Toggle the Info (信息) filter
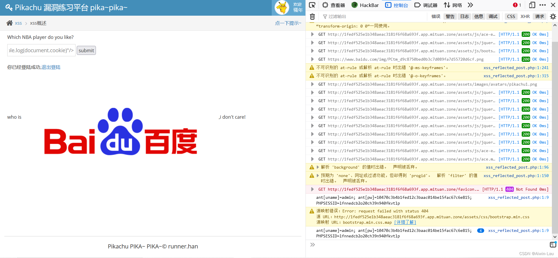Image resolution: width=558 pixels, height=258 pixels. pos(479,17)
